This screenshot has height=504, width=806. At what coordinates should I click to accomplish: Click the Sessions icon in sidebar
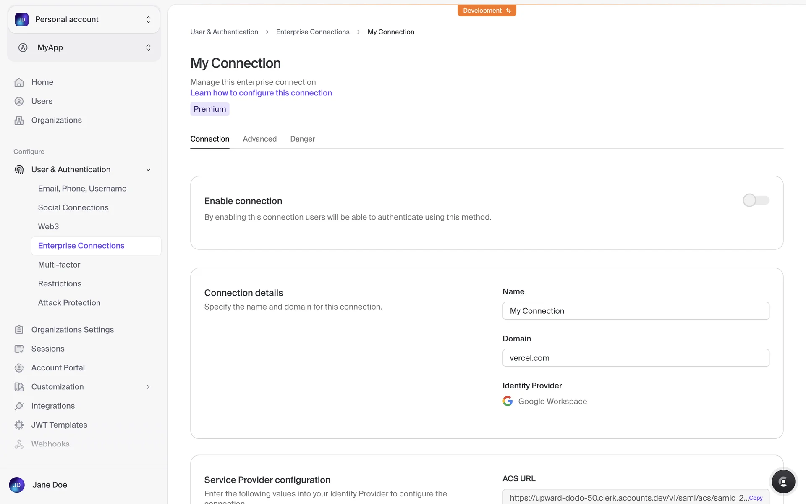pos(19,349)
